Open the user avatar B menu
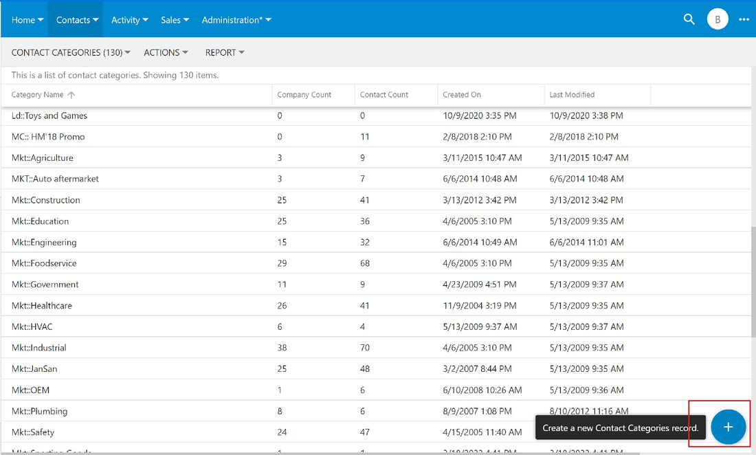The image size is (756, 455). tap(718, 19)
